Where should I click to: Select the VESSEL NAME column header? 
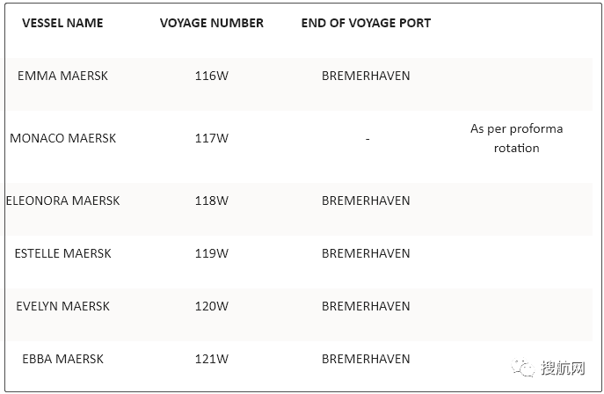62,23
